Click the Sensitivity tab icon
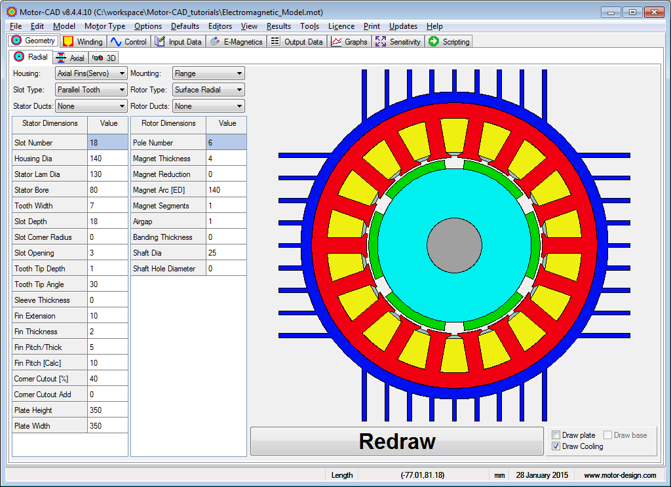 pos(380,41)
